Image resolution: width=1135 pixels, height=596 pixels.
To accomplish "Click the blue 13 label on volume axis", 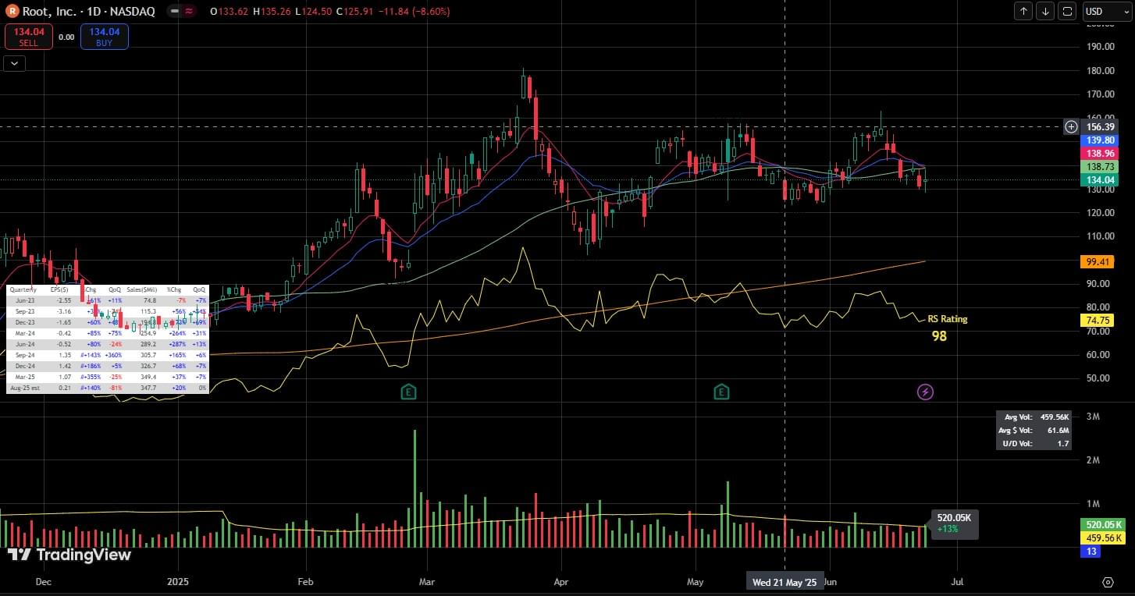I will [x=1091, y=552].
